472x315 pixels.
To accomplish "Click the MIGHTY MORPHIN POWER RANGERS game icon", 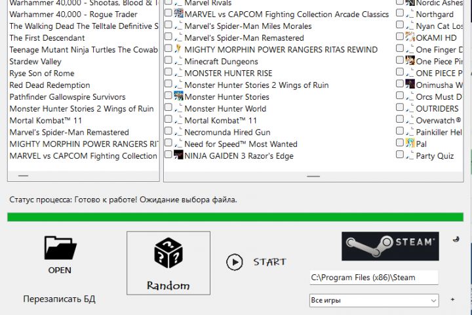I will [x=178, y=49].
